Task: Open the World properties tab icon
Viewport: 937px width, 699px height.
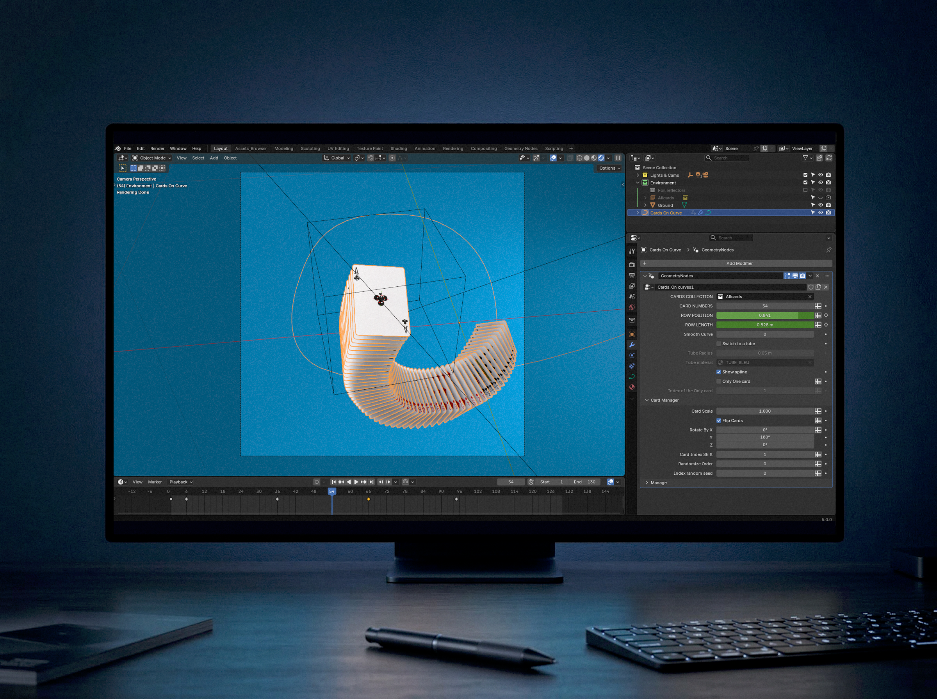Action: 632,307
